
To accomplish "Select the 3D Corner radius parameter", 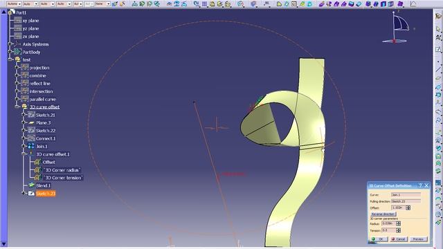I will coord(62,170).
